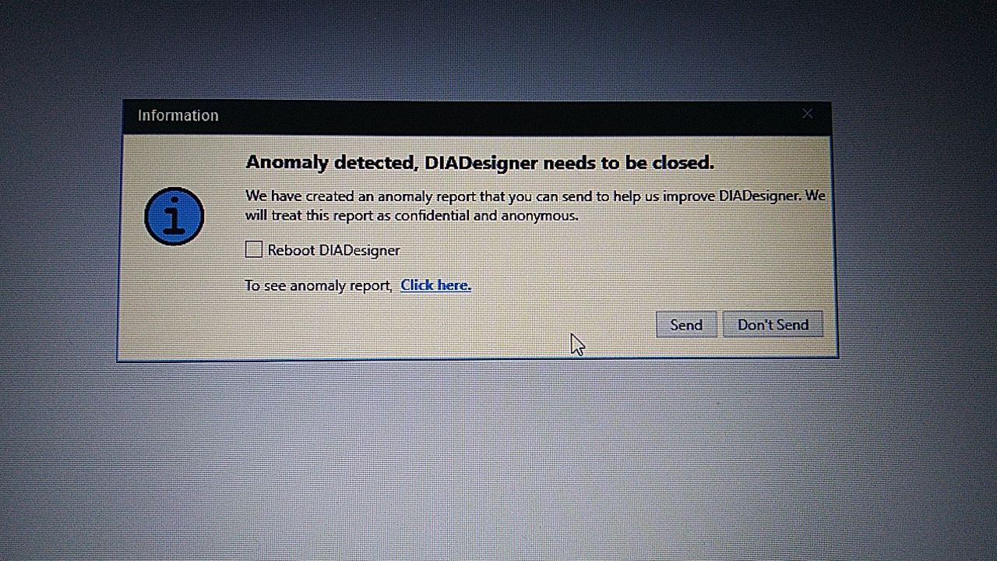The image size is (997, 561).
Task: Send the anomaly report
Action: [x=686, y=324]
